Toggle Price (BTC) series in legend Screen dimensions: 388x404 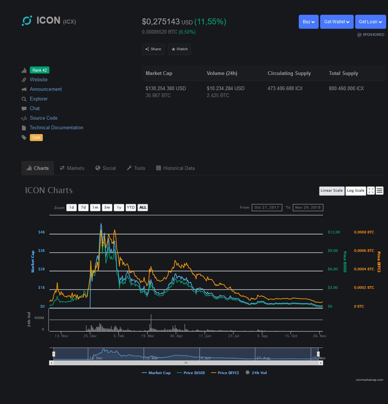click(x=225, y=373)
